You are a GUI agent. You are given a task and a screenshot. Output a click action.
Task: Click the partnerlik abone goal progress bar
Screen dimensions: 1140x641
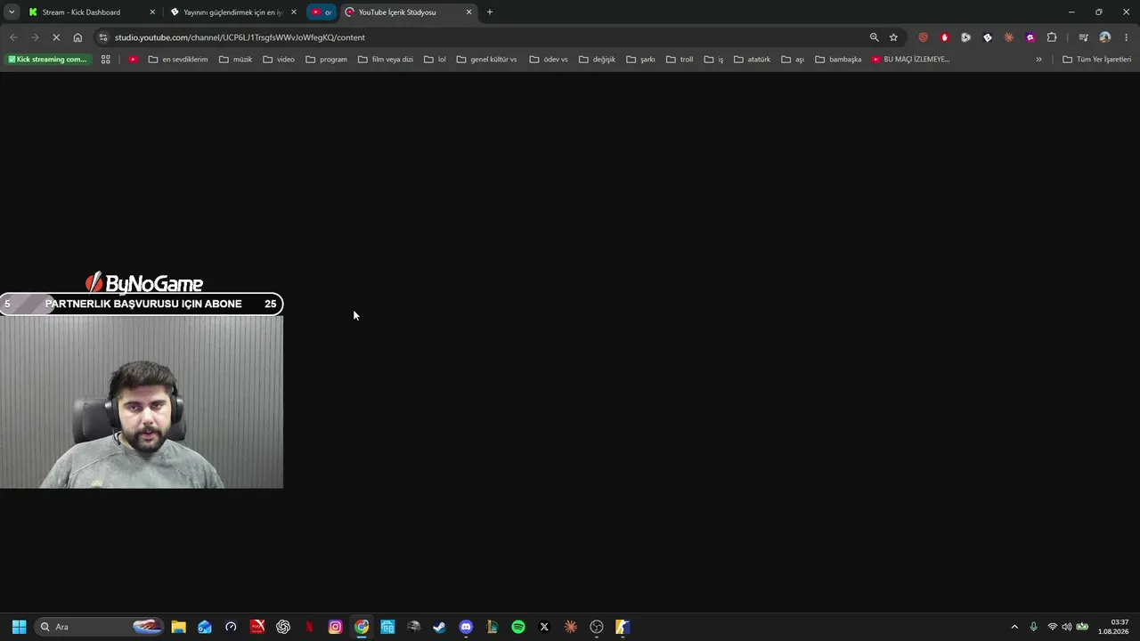pos(142,304)
